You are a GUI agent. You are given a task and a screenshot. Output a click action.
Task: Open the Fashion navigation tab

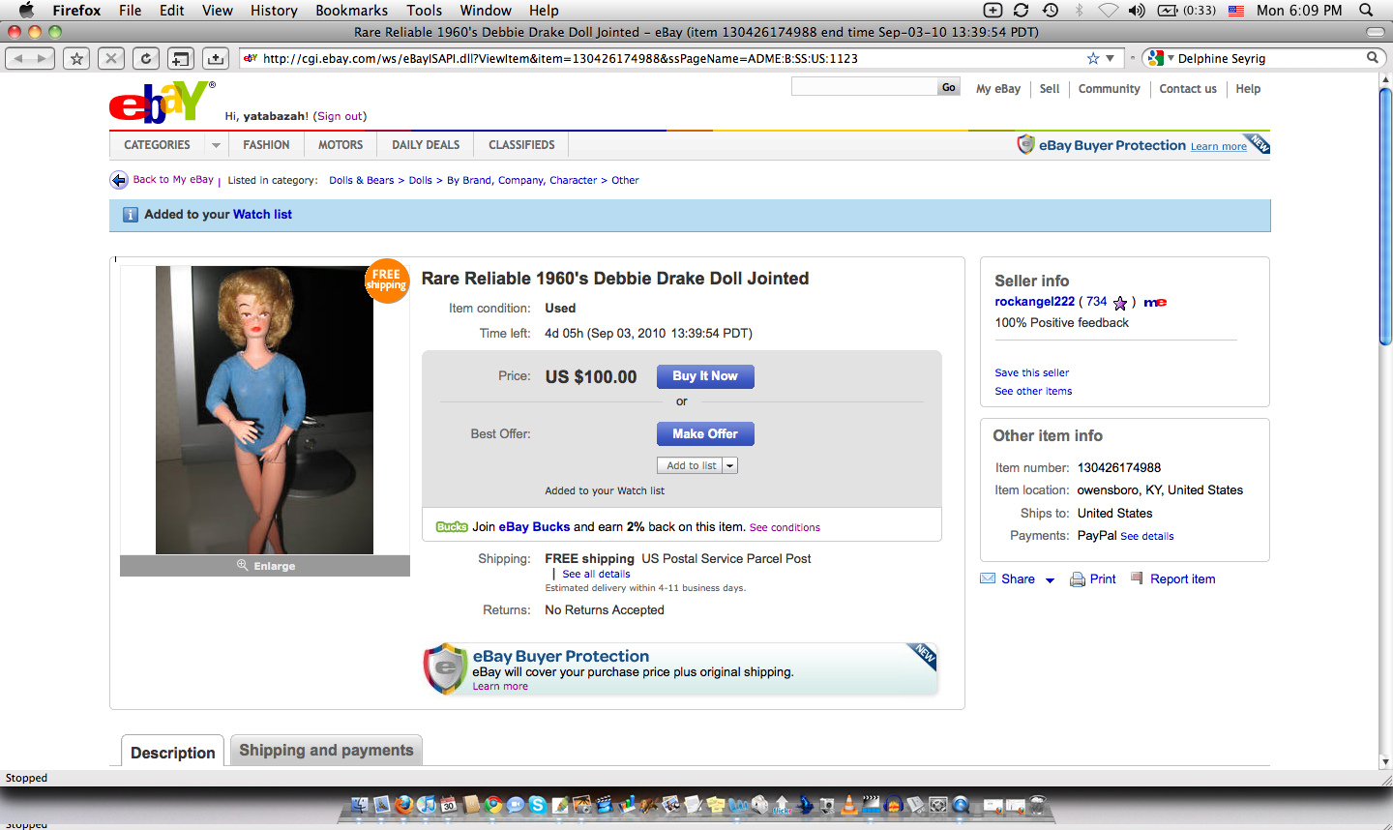tap(266, 145)
